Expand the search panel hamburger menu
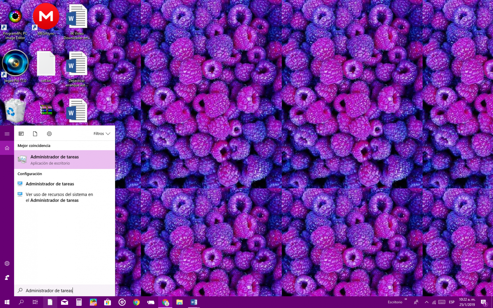This screenshot has height=308, width=493. click(x=7, y=134)
